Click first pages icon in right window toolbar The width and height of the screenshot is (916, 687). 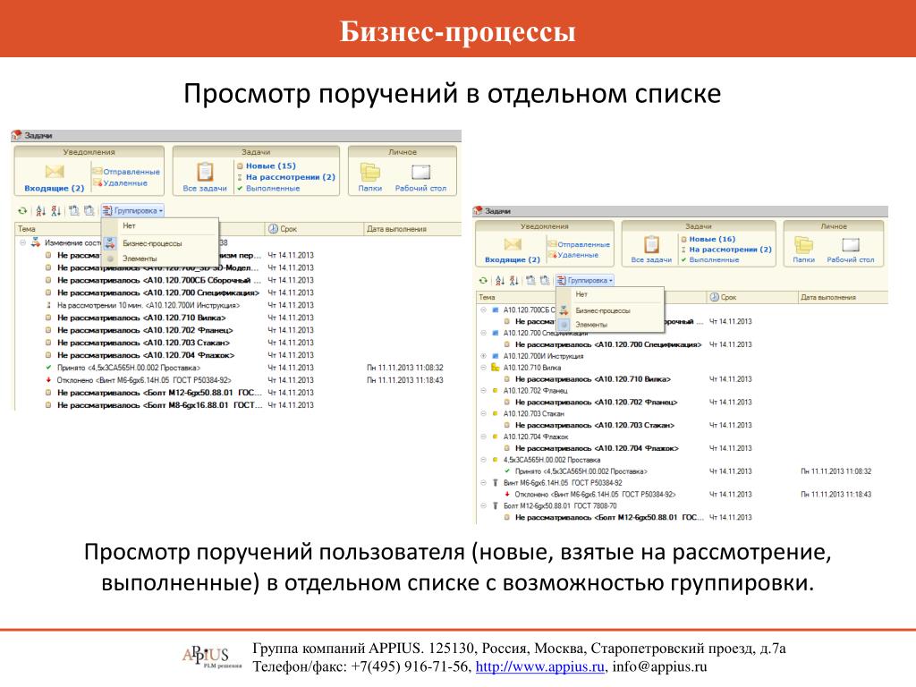530,280
